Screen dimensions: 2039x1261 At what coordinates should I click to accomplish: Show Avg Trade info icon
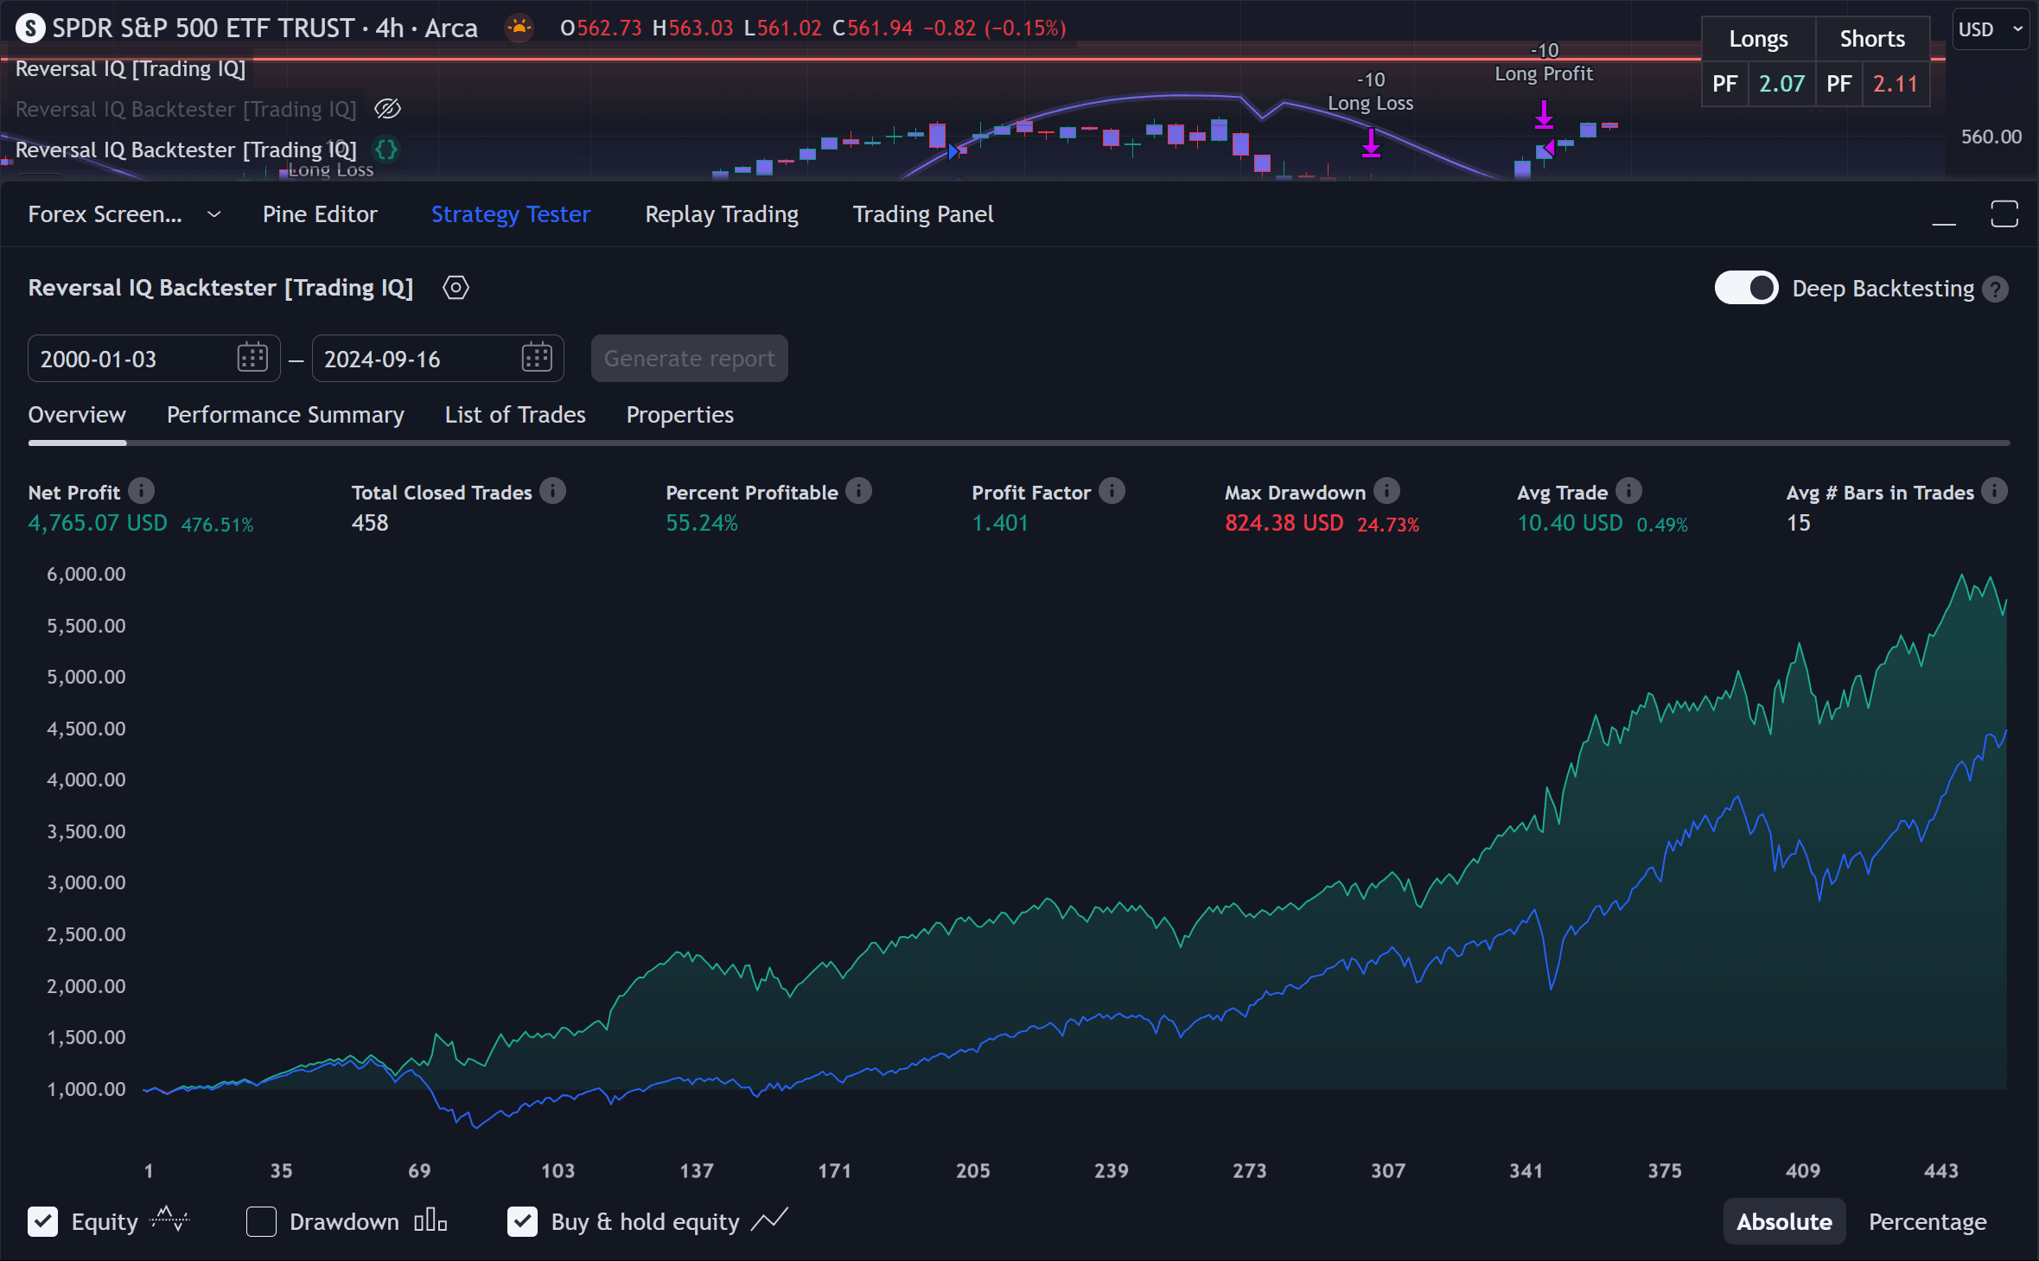click(x=1629, y=491)
